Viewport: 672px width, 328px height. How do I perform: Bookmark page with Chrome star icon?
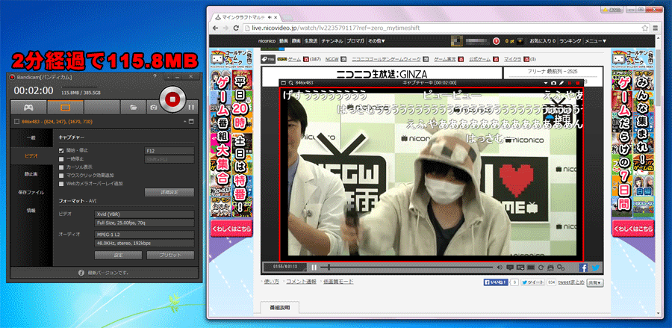(644, 28)
